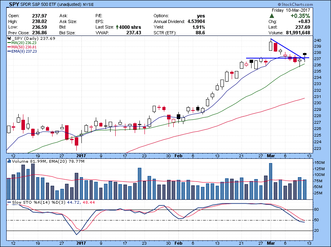Click the 223 price axis label
Viewport: 331px width, 247px height.
(x=318, y=148)
